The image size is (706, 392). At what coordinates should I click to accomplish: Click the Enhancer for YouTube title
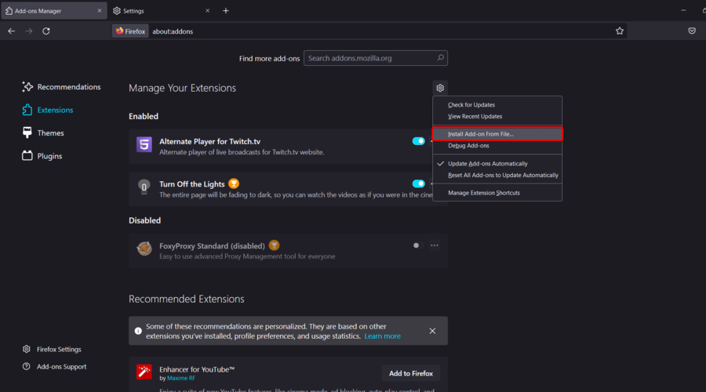coord(197,369)
